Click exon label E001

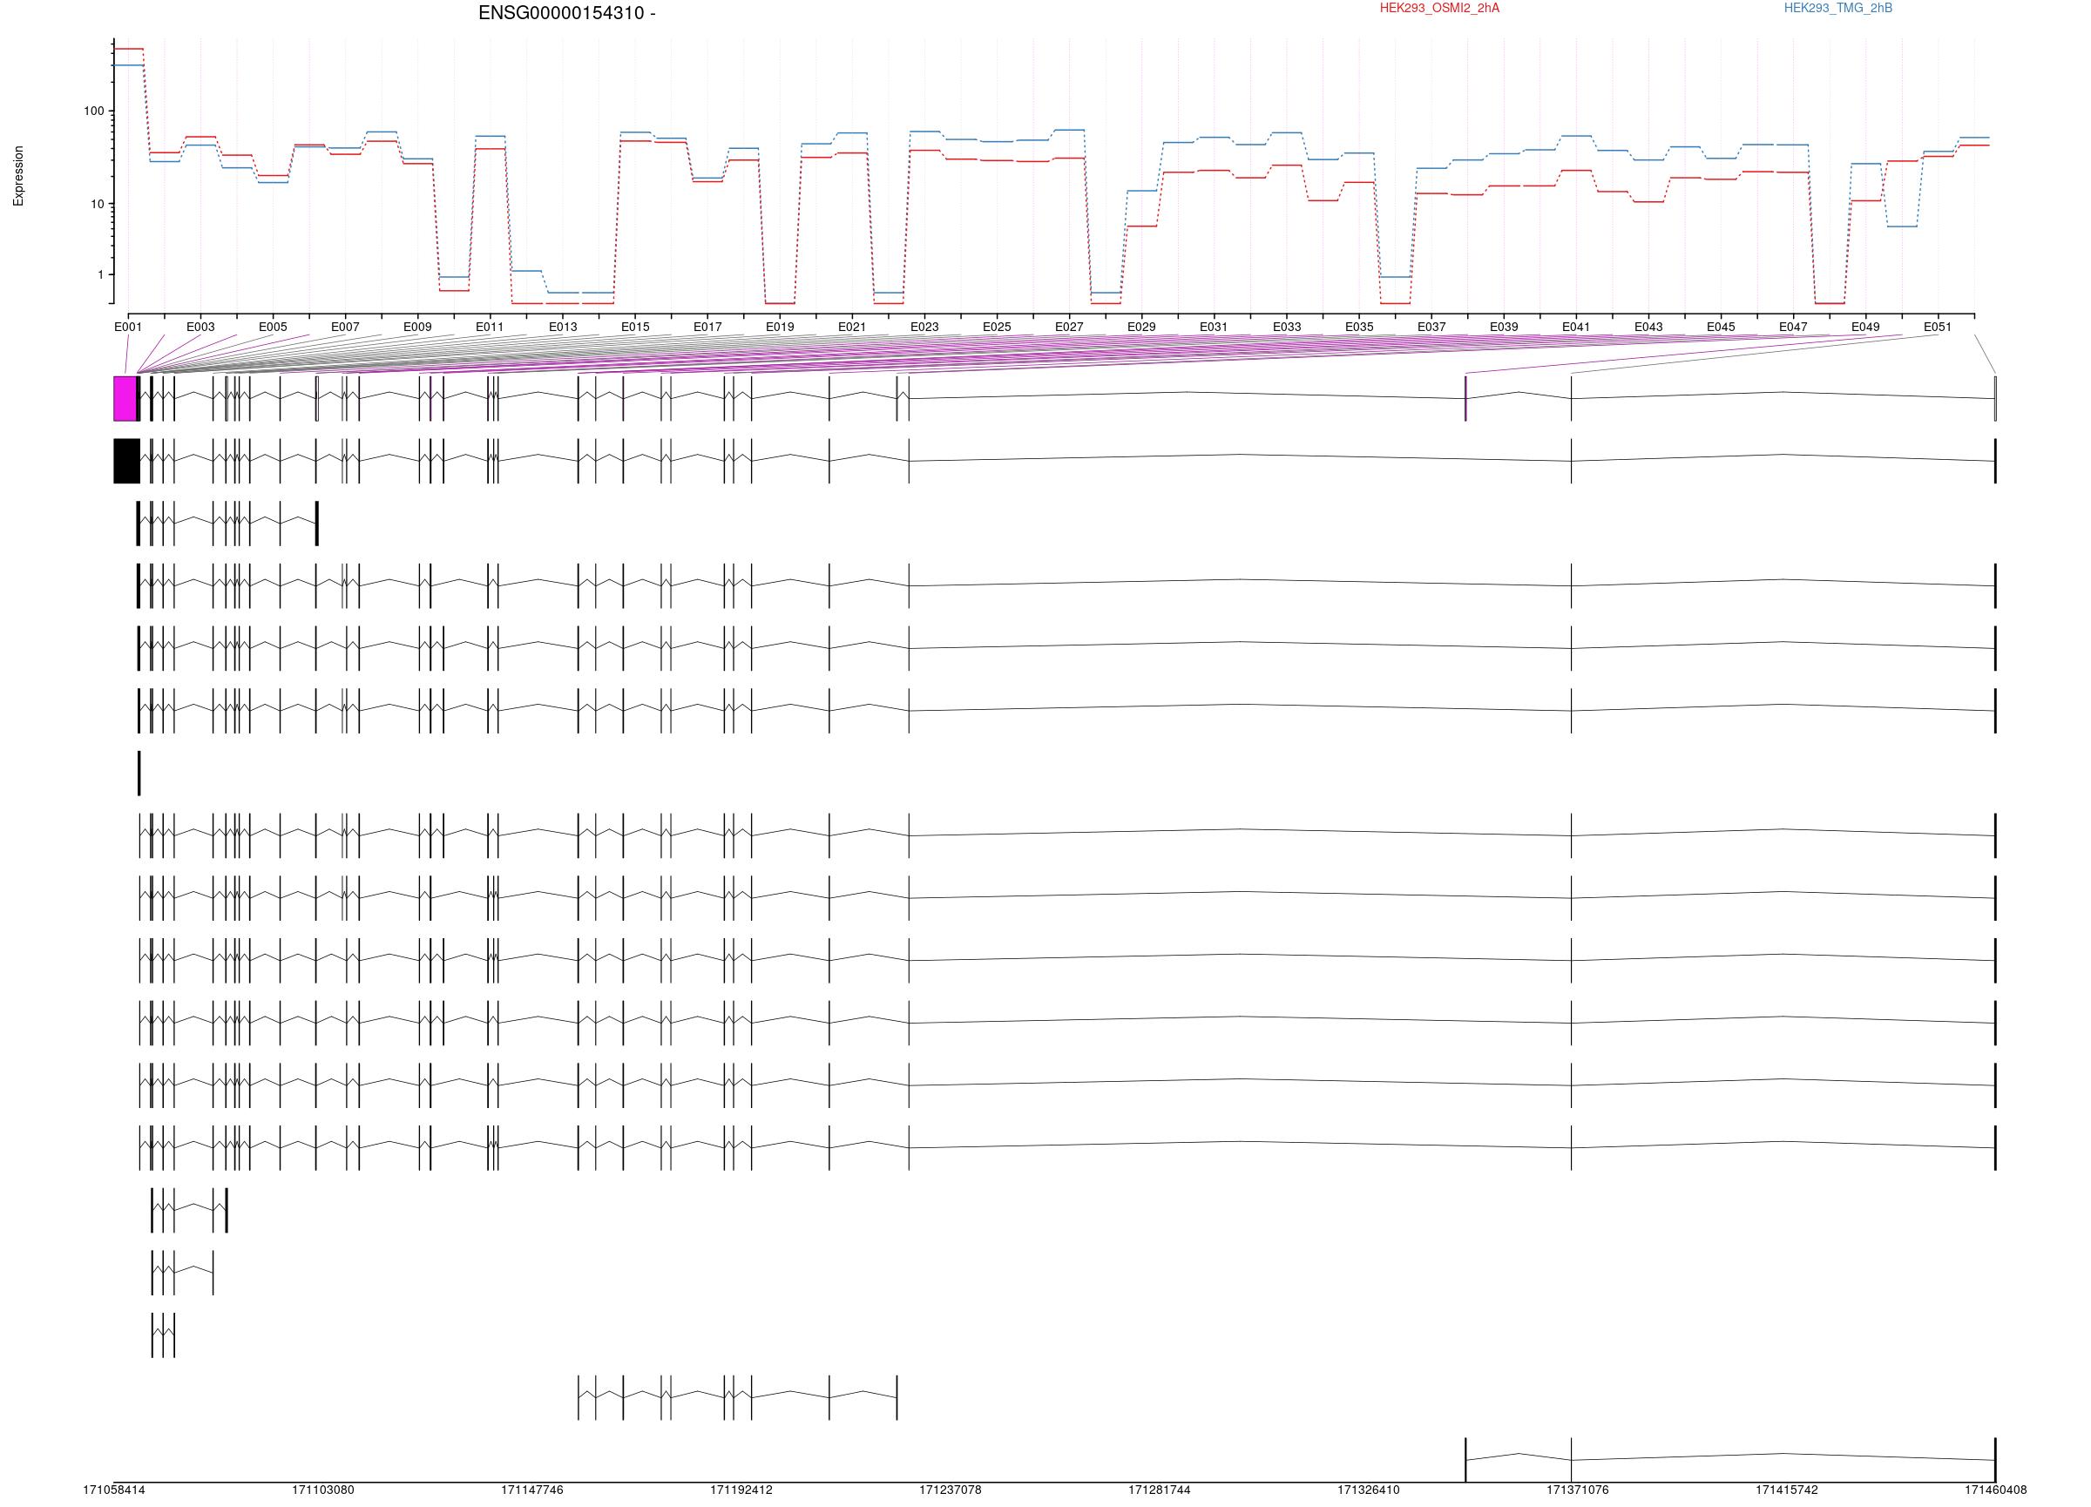click(128, 328)
